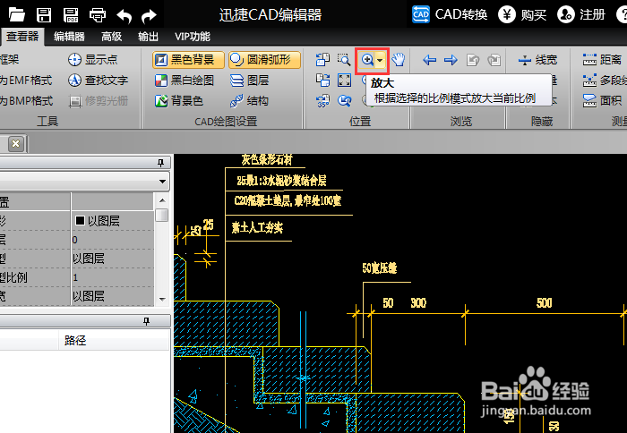Select the 多段线 polyline measure tool
627x433 pixels.
[x=605, y=81]
